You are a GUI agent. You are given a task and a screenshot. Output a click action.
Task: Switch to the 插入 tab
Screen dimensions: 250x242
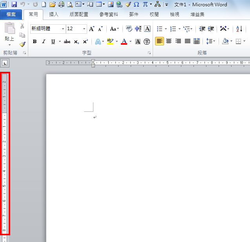coord(54,15)
